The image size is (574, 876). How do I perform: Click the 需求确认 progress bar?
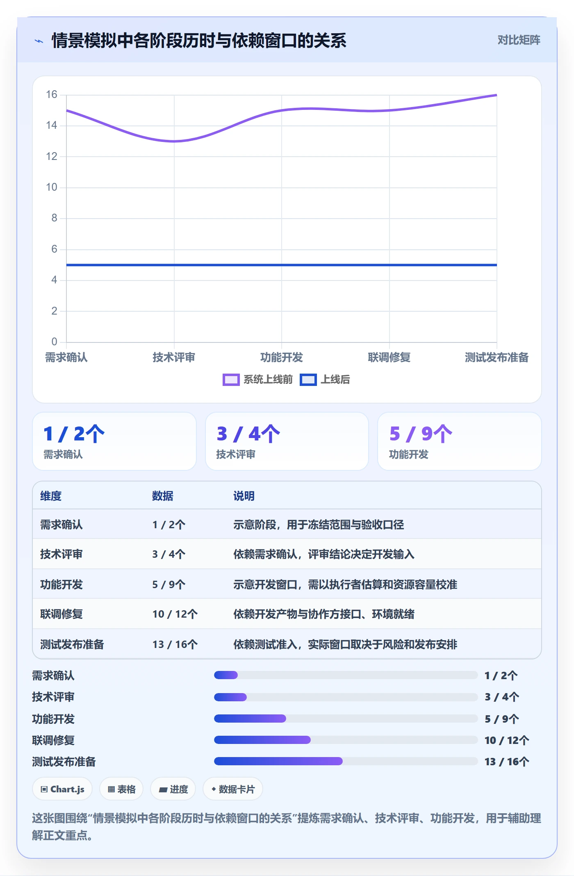(346, 675)
